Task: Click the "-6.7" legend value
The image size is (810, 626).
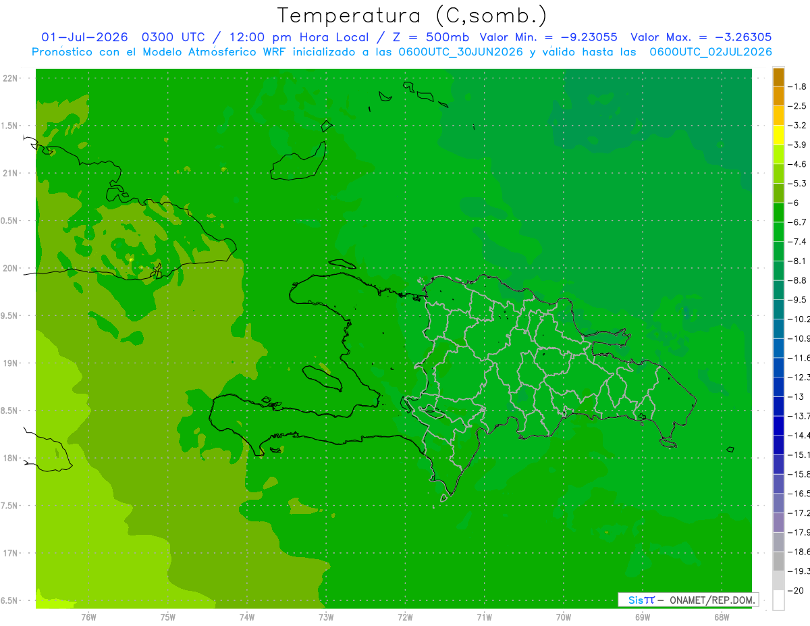Action: tap(798, 222)
